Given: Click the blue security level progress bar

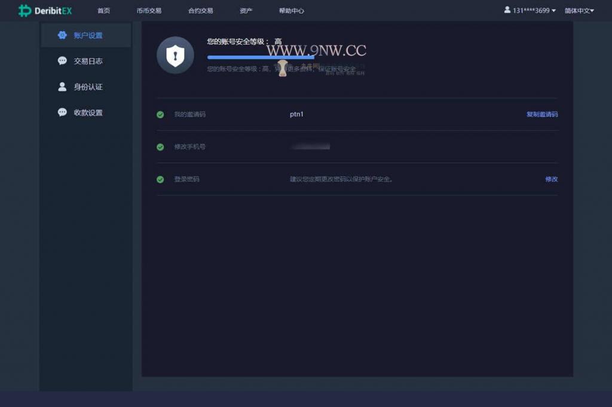Looking at the screenshot, I should tap(260, 57).
